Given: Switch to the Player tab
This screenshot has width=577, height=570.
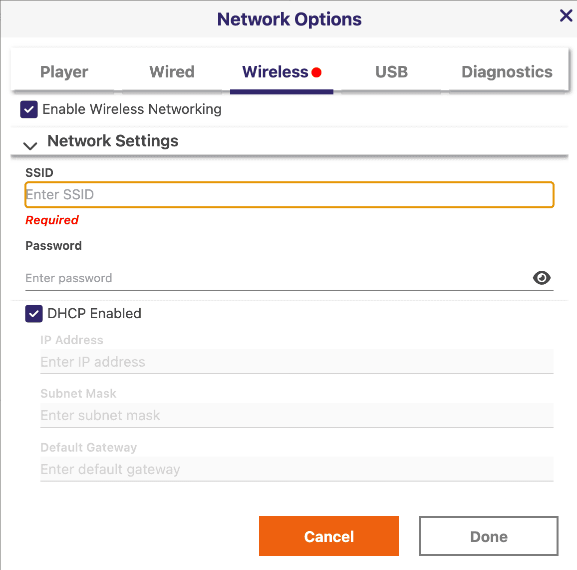Looking at the screenshot, I should click(64, 72).
